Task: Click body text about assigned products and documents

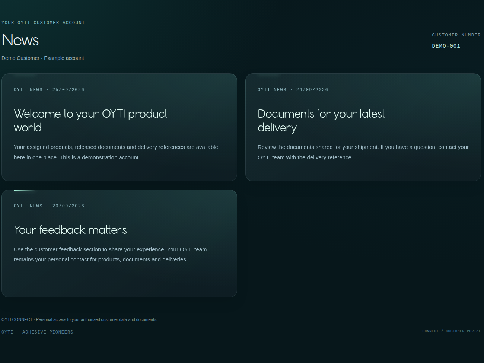Action: pos(116,152)
